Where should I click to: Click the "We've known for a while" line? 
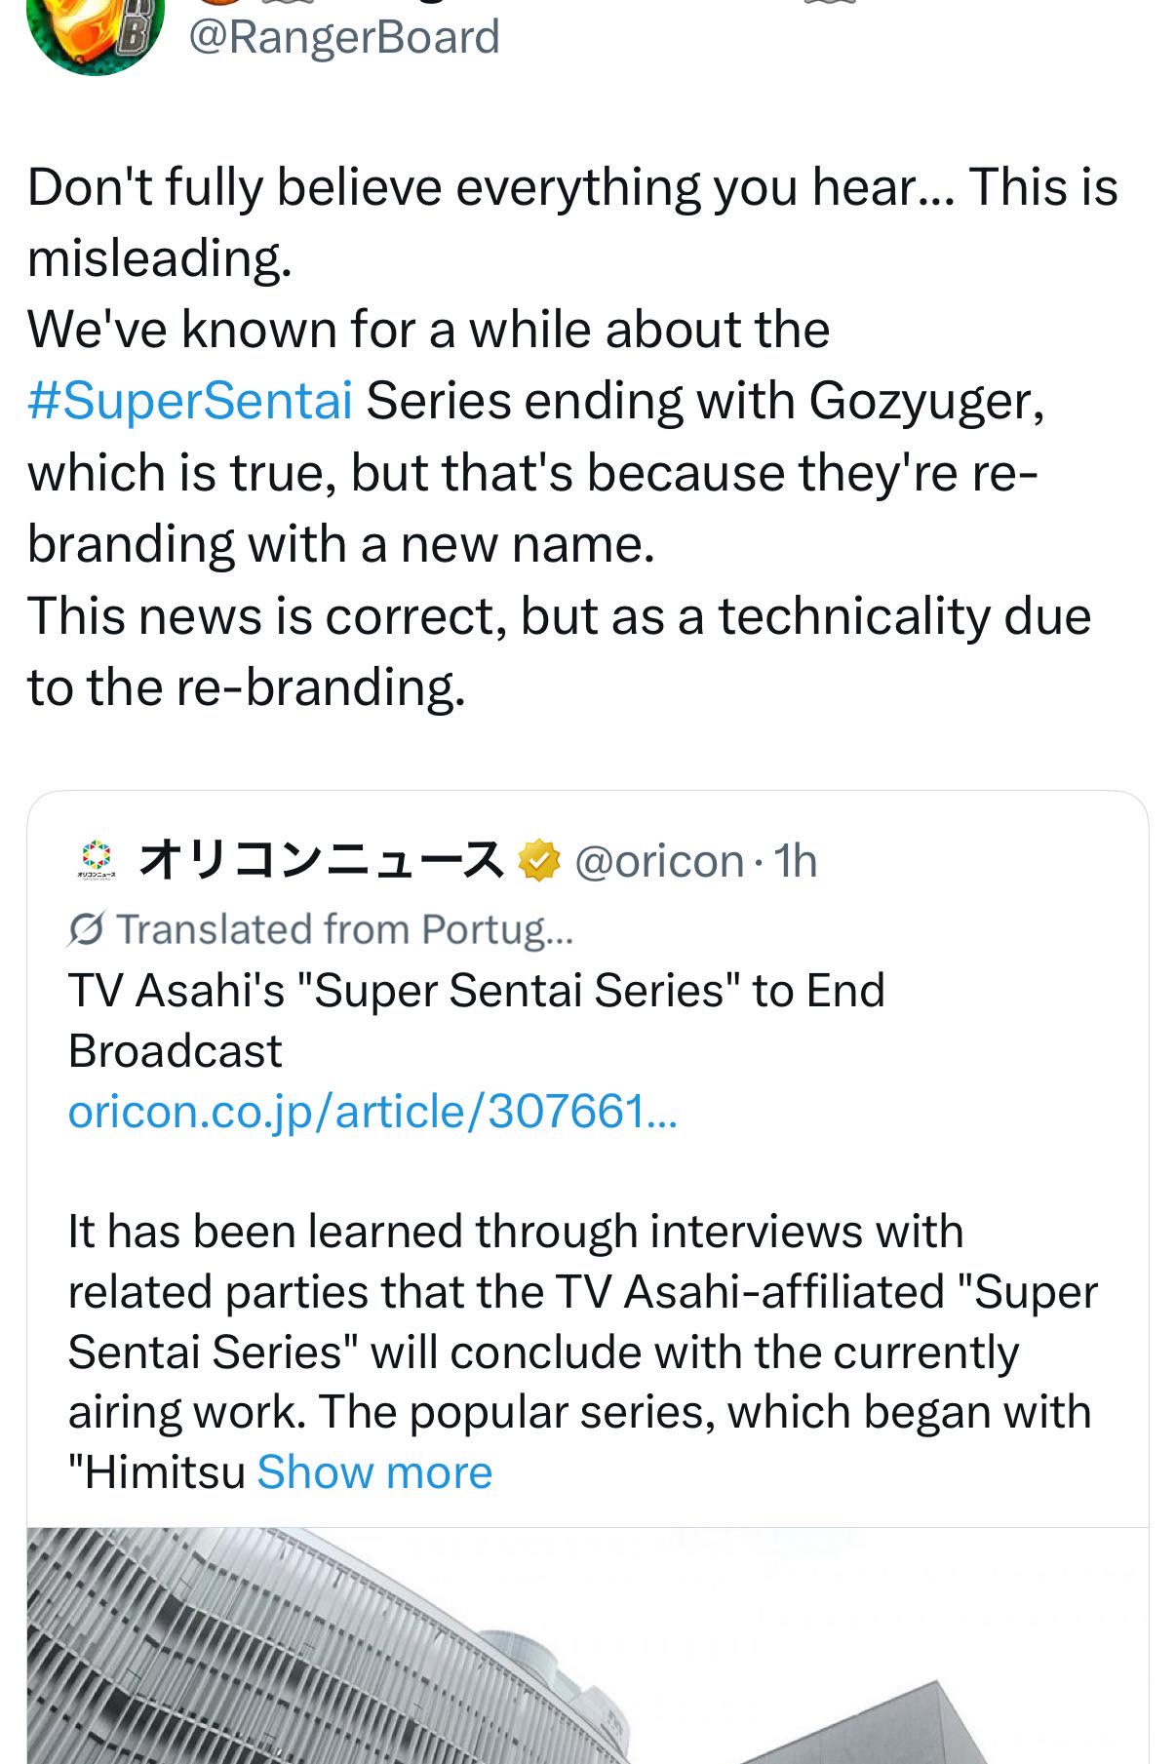(428, 330)
